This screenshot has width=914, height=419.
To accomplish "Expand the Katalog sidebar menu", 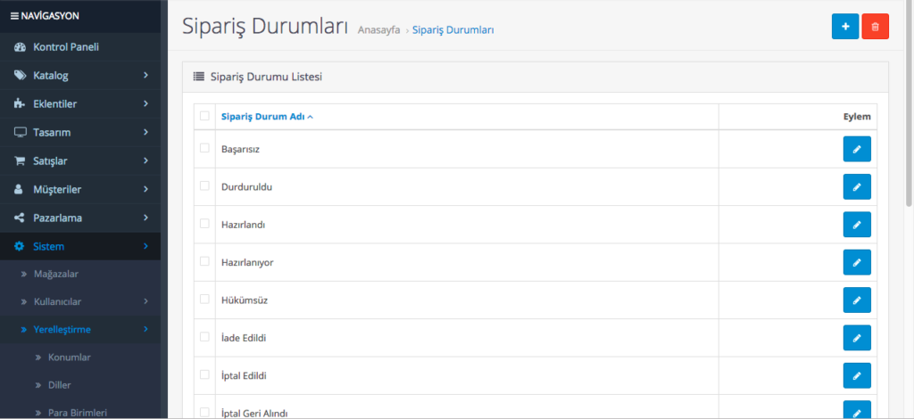I will (80, 75).
